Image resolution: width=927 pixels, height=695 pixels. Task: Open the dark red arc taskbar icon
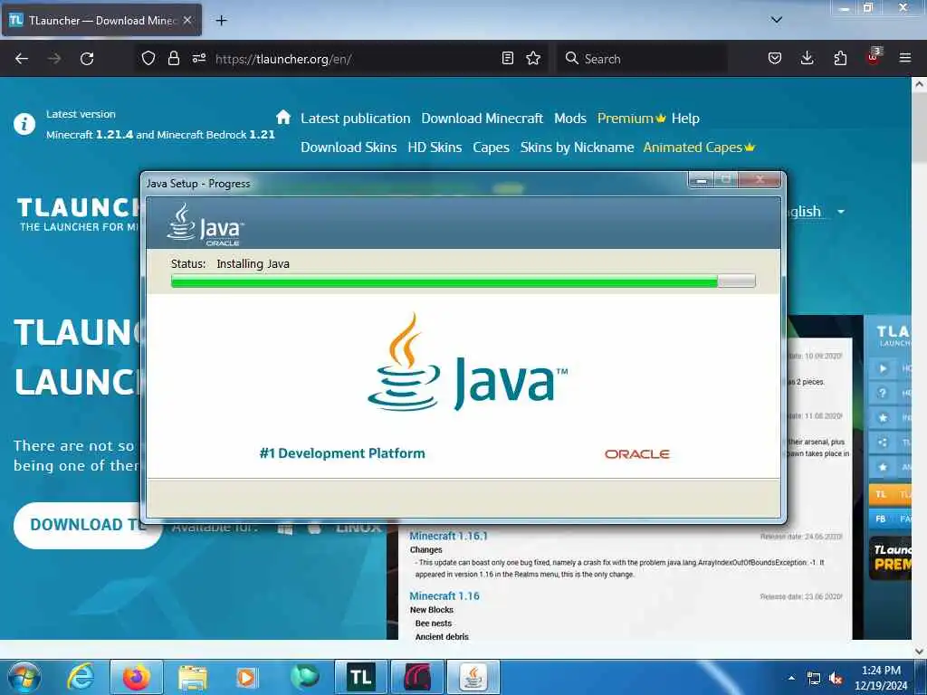pyautogui.click(x=416, y=677)
